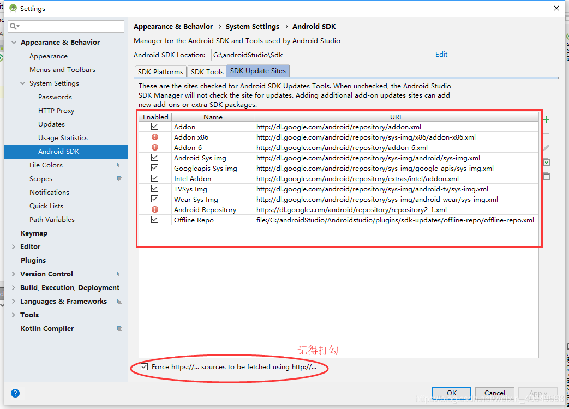The height and width of the screenshot is (409, 569).
Task: Click the Enabled column header
Action: 155,117
